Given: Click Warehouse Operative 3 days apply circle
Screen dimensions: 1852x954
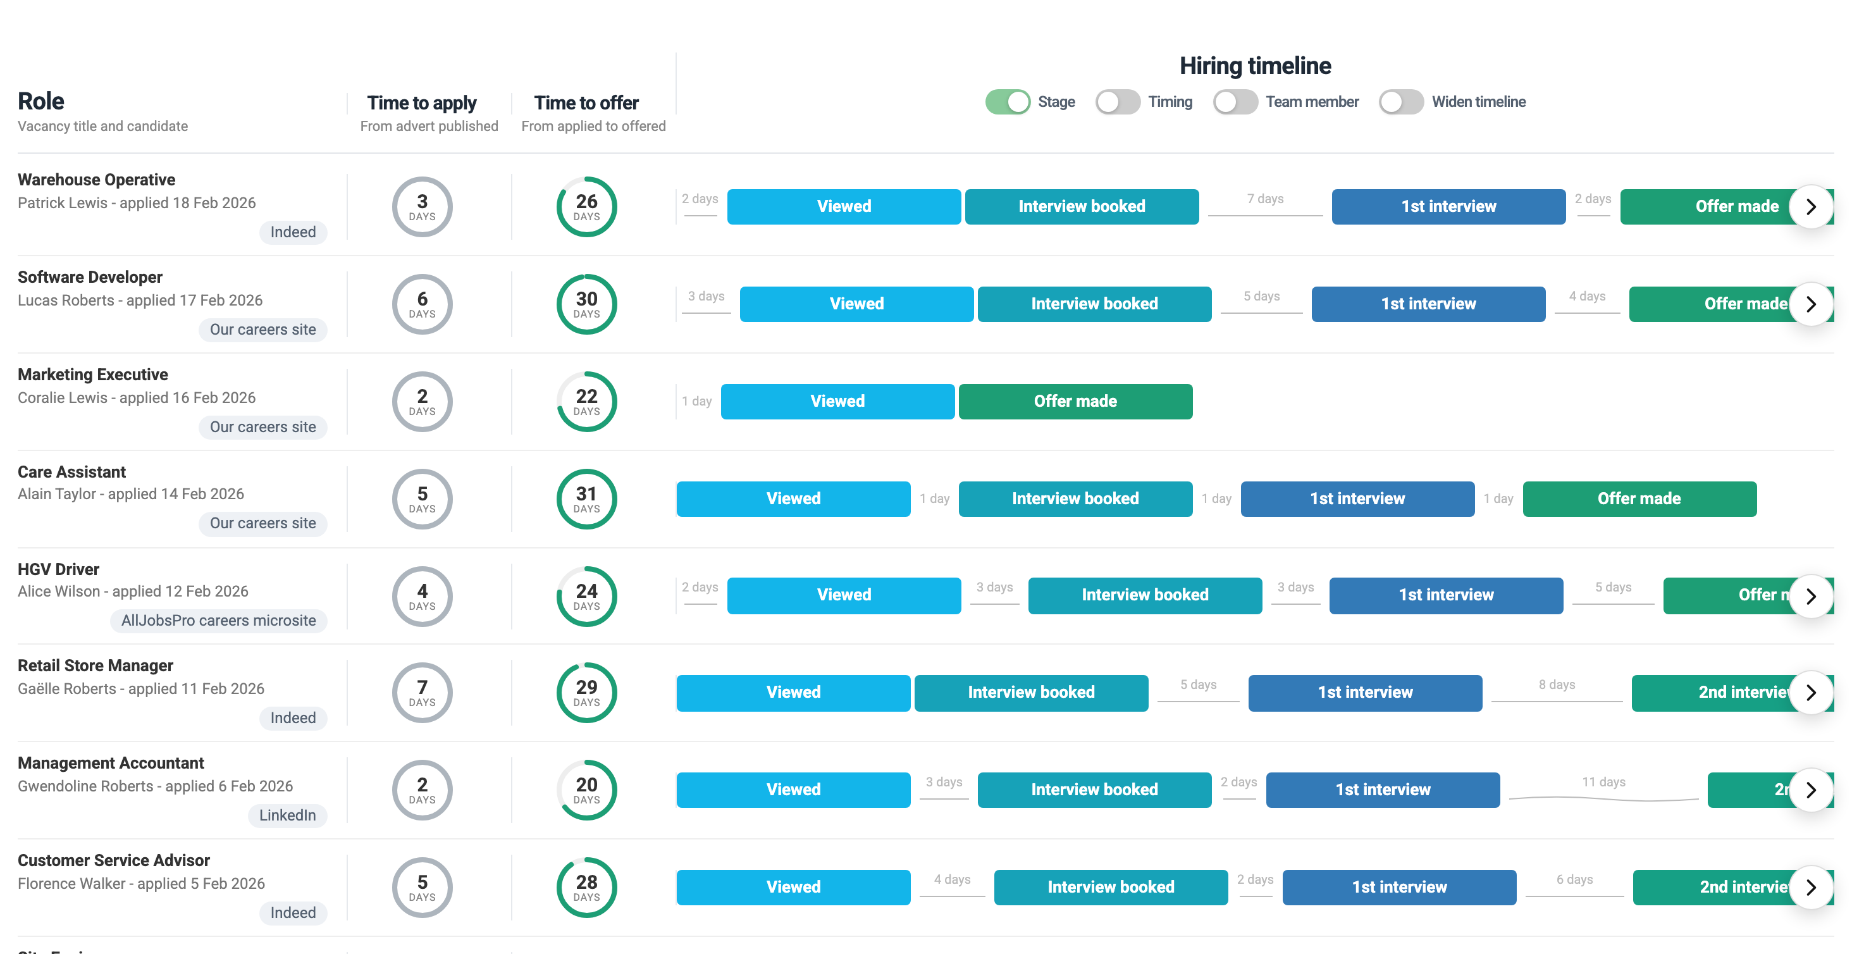Looking at the screenshot, I should (422, 207).
